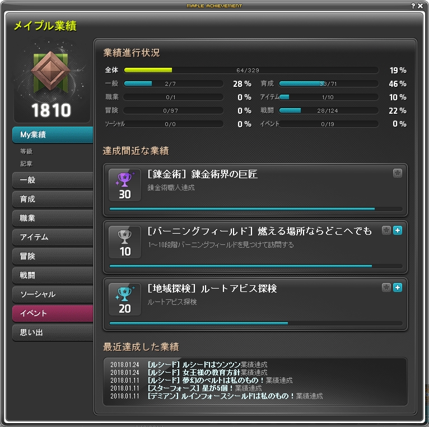Click the アイテム progress bar 1/10
The width and height of the screenshot is (429, 427).
[329, 97]
